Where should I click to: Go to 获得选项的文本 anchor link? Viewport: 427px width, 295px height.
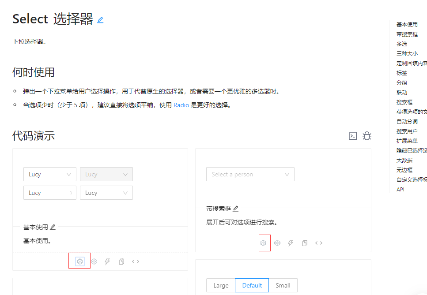[412, 112]
